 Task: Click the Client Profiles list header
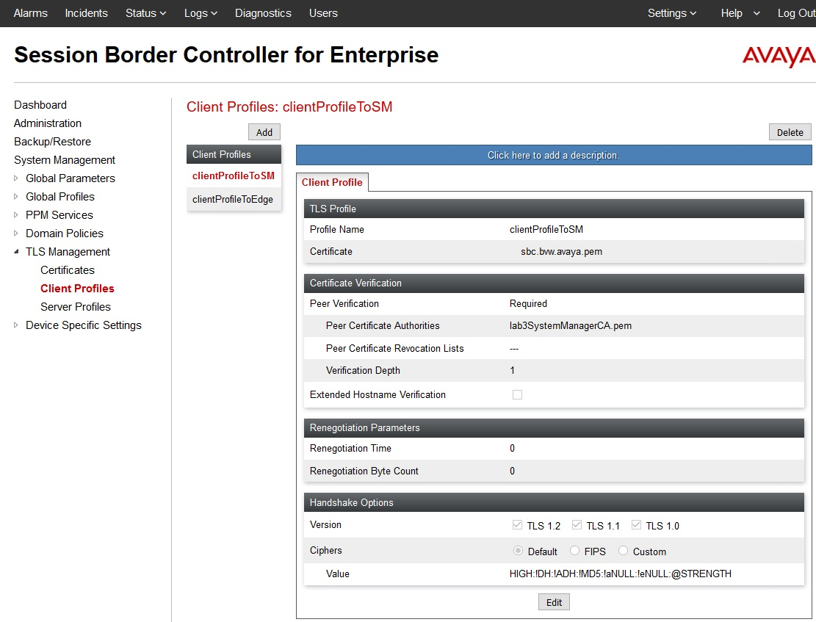coord(234,155)
